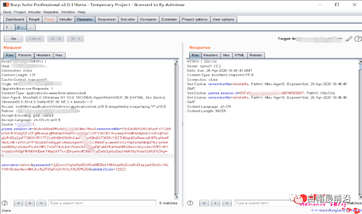
Task: Click 'Connection: close' in request
Action: pos(17,70)
